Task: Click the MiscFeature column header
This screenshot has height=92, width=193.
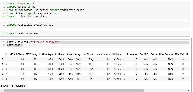Action: coord(166,54)
